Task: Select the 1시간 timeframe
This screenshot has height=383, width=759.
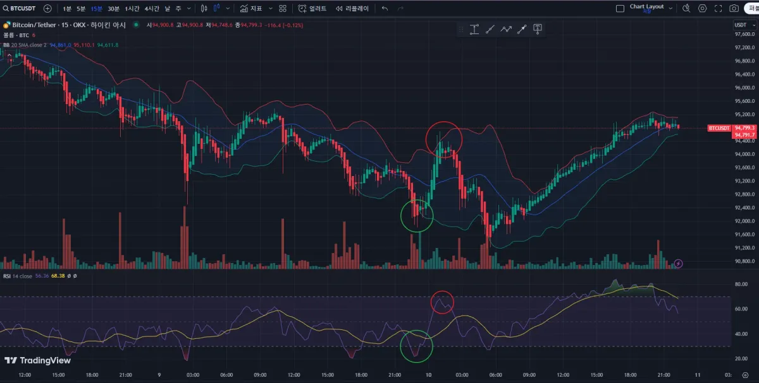Action: point(132,9)
